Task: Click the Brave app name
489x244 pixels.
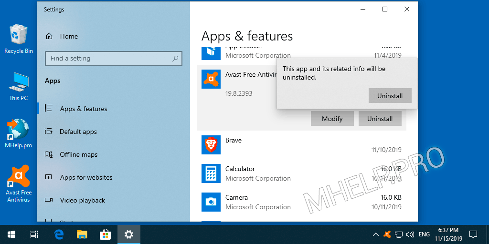Action: (x=233, y=141)
